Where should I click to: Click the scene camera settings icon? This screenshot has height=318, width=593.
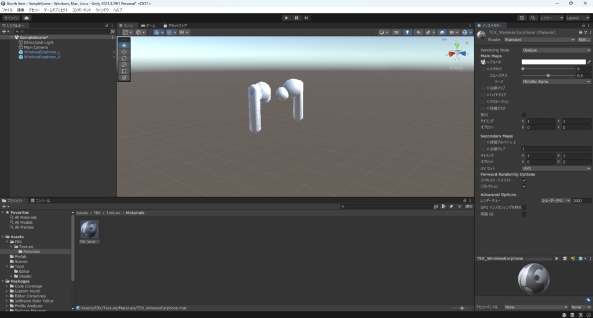[x=453, y=32]
